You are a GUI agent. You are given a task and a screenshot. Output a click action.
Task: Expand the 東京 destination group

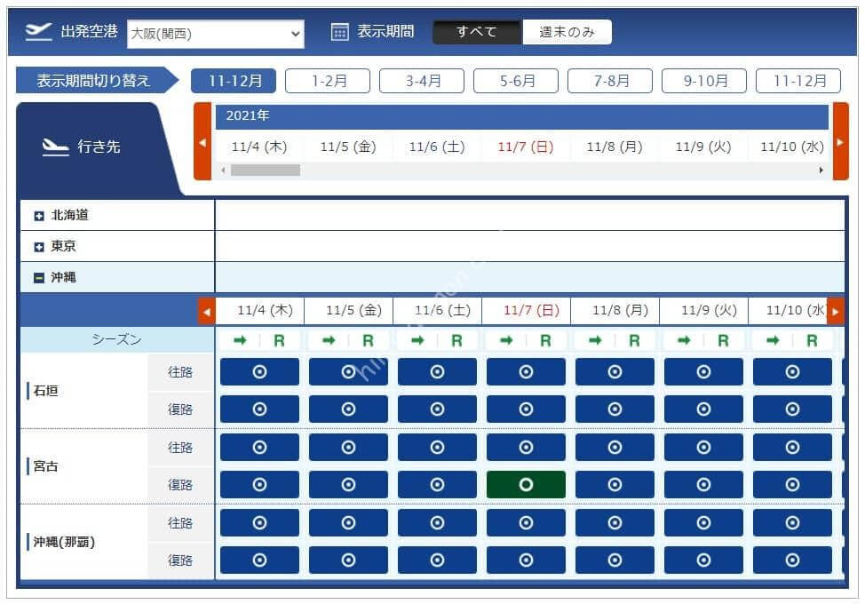(x=39, y=247)
